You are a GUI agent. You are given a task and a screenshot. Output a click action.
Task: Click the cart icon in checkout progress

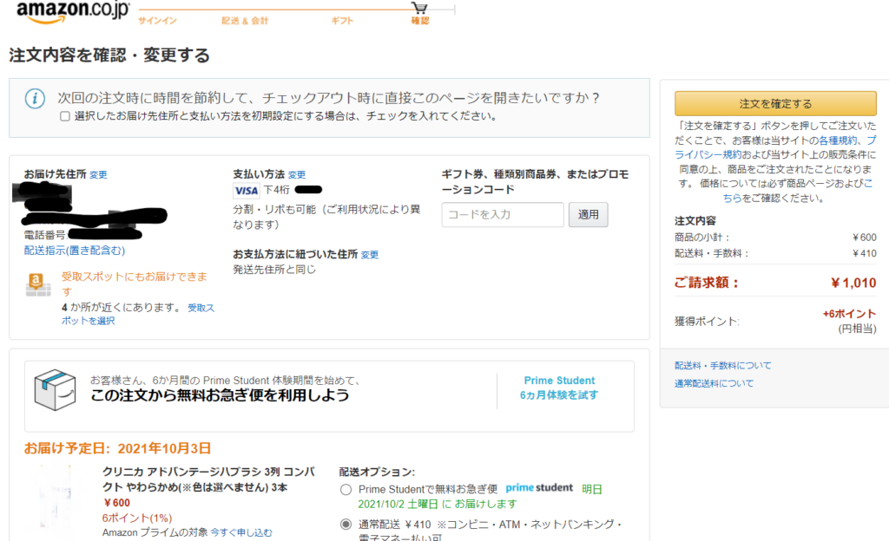(x=419, y=7)
